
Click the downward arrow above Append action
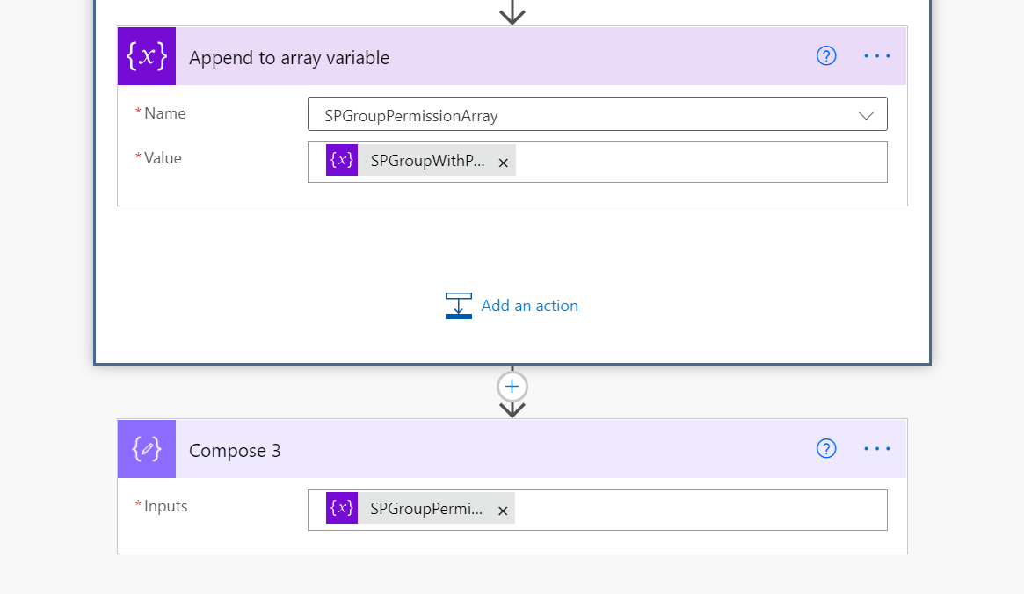click(512, 12)
